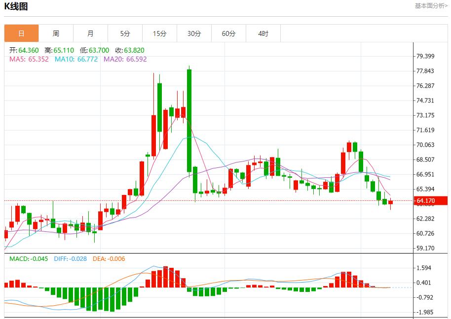This screenshot has height=319, width=451.
Task: Re-select the highlighted 日 daily tab
Action: [x=21, y=33]
